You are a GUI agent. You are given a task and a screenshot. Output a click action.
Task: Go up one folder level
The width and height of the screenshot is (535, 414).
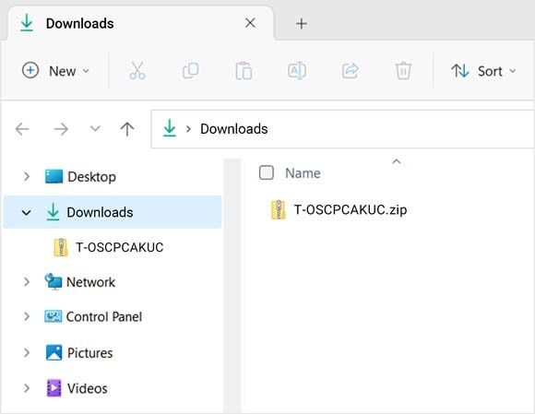tap(127, 129)
